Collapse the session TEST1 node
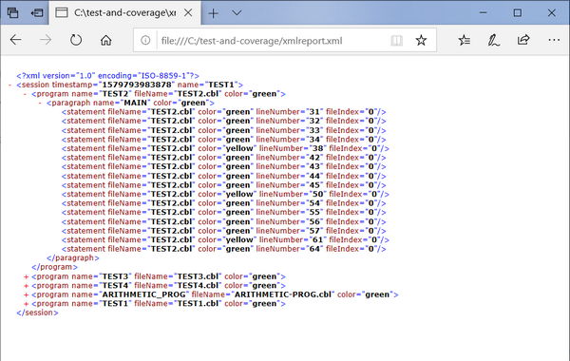The width and height of the screenshot is (570, 361). pos(10,85)
